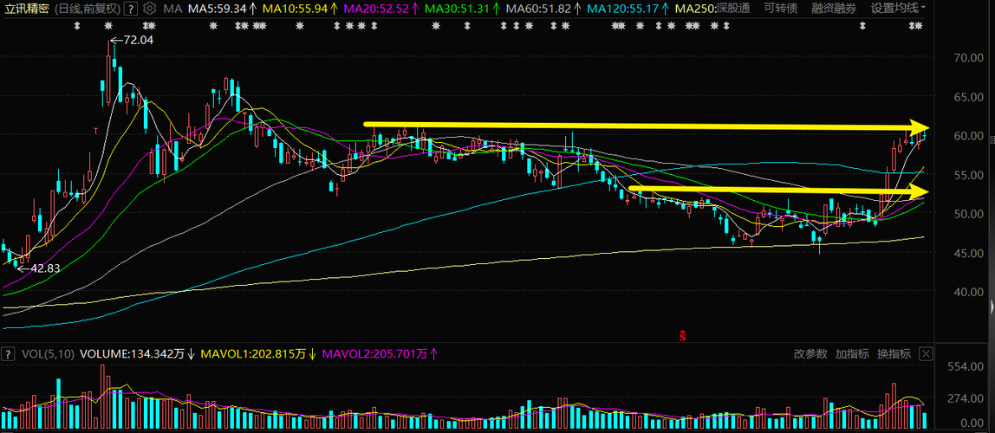Click the 55.00 price axis label
The width and height of the screenshot is (995, 433).
tap(968, 174)
